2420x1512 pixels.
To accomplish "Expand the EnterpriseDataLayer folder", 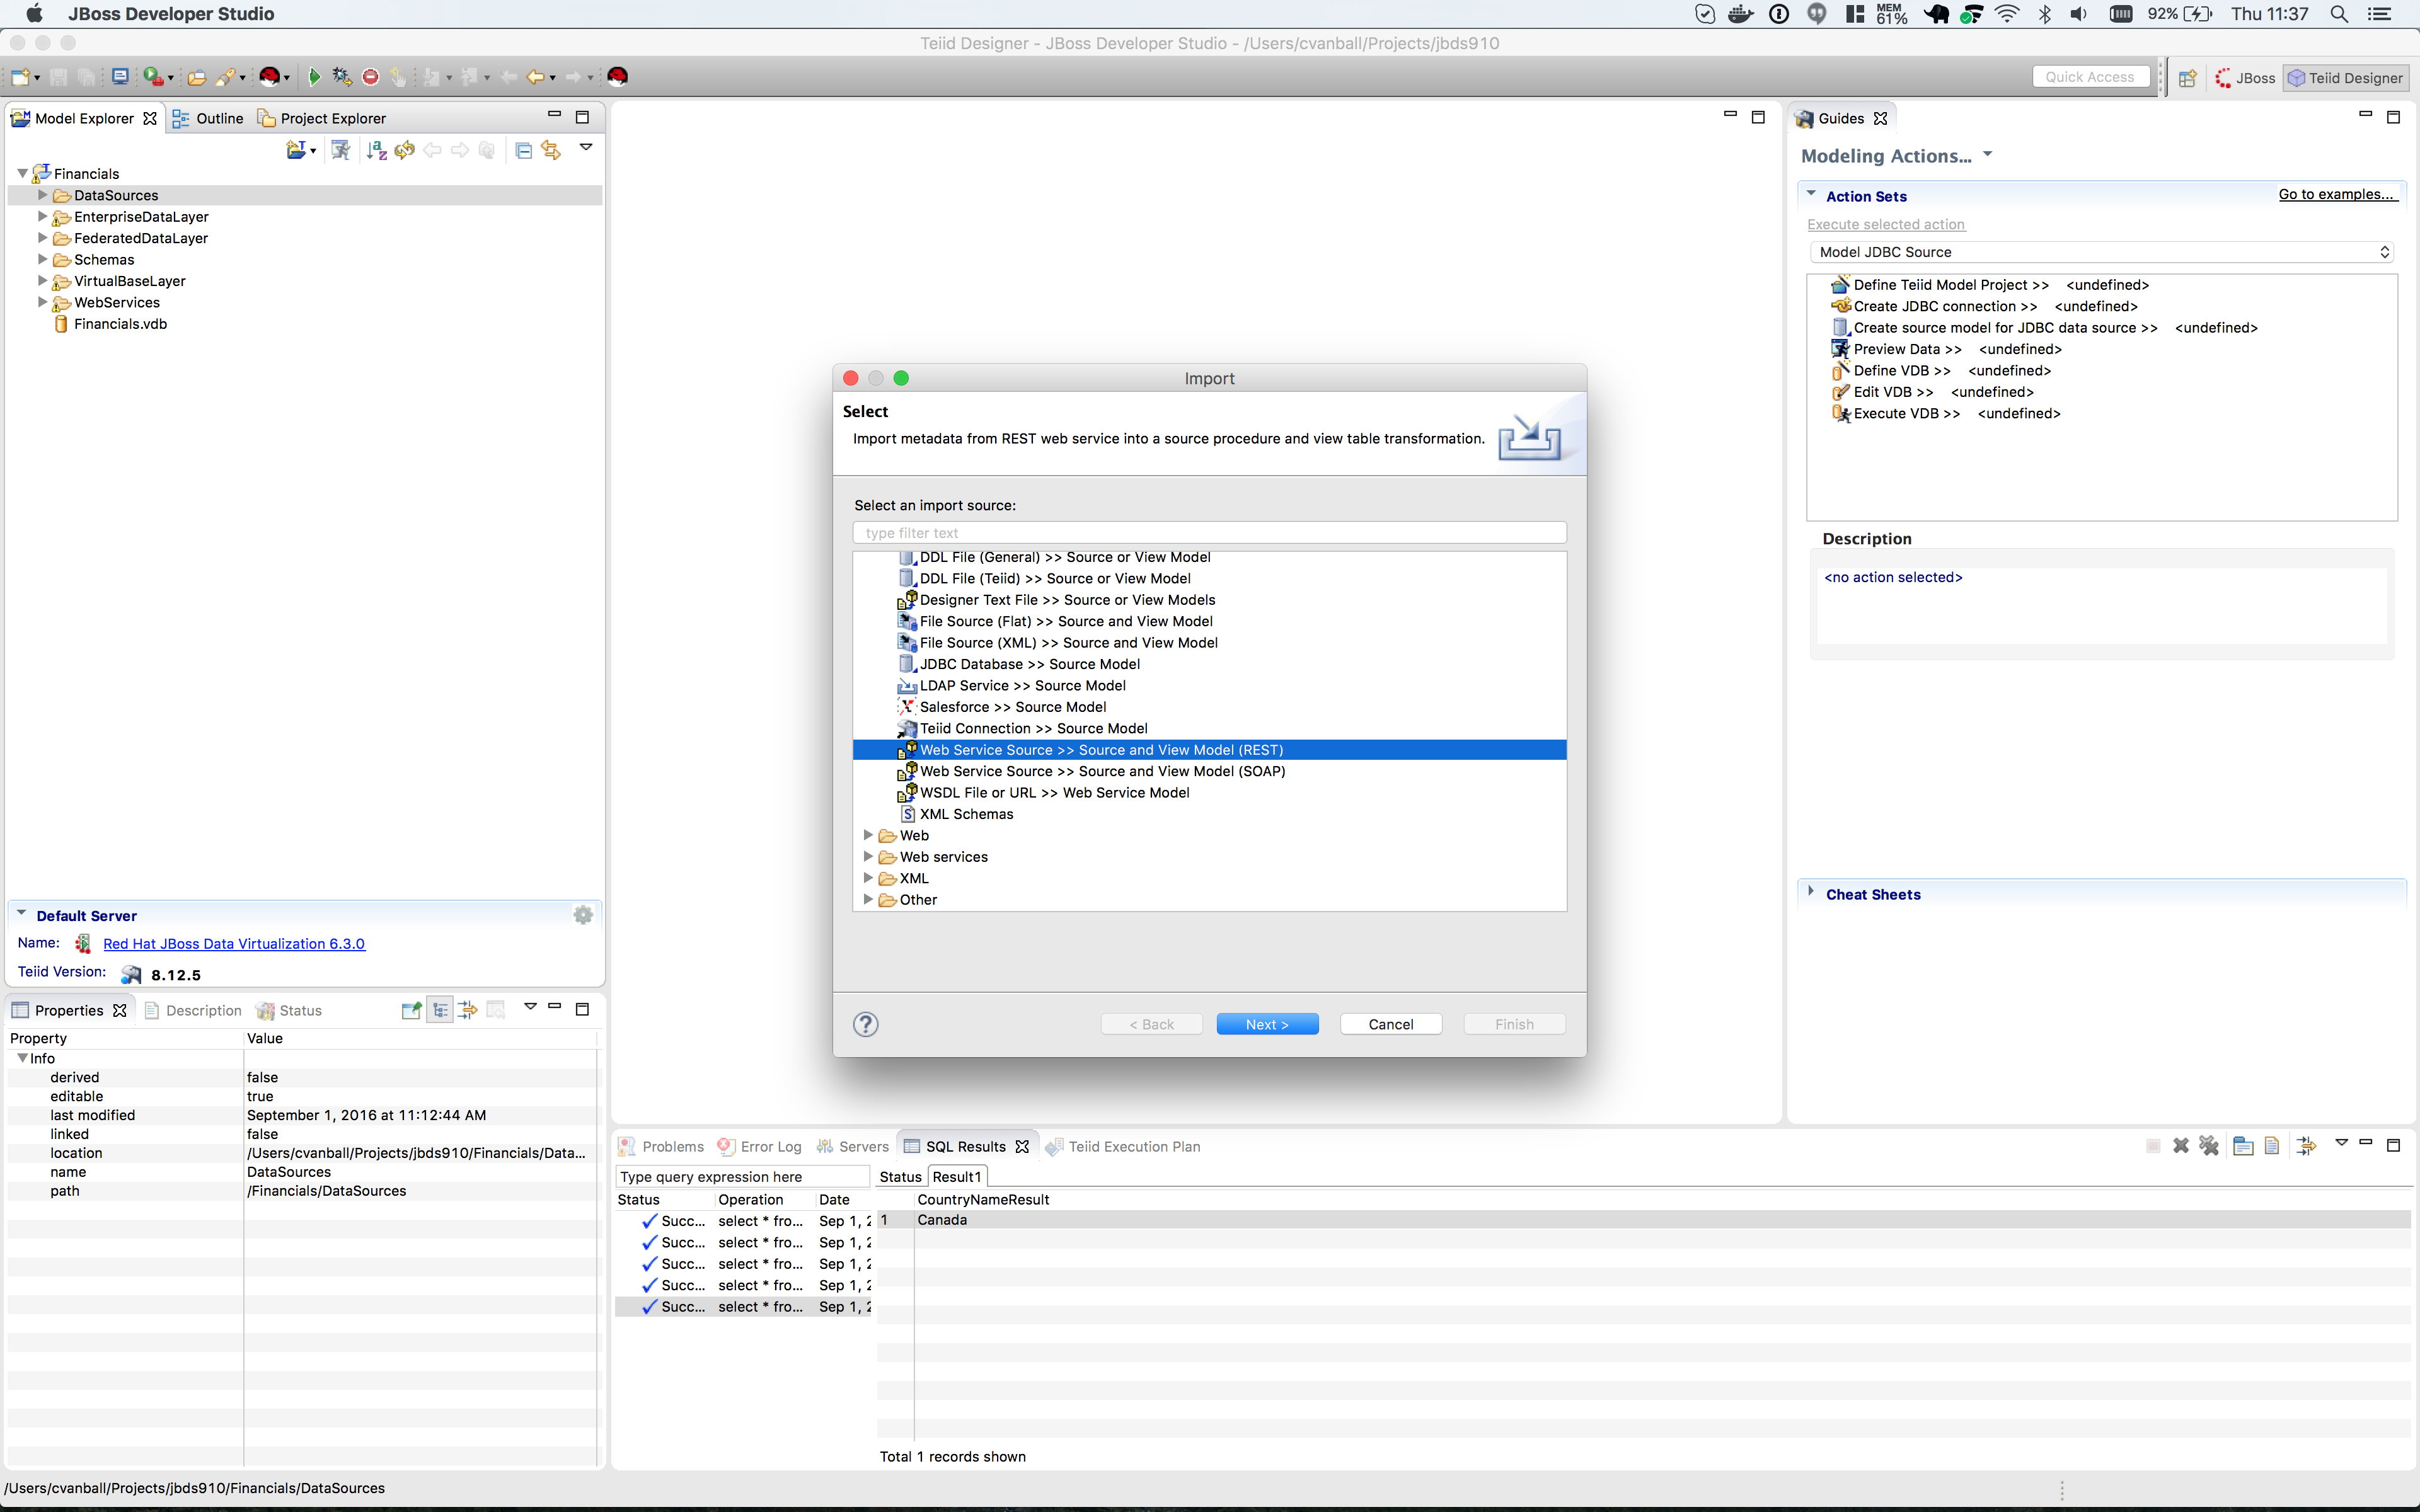I will click(42, 216).
